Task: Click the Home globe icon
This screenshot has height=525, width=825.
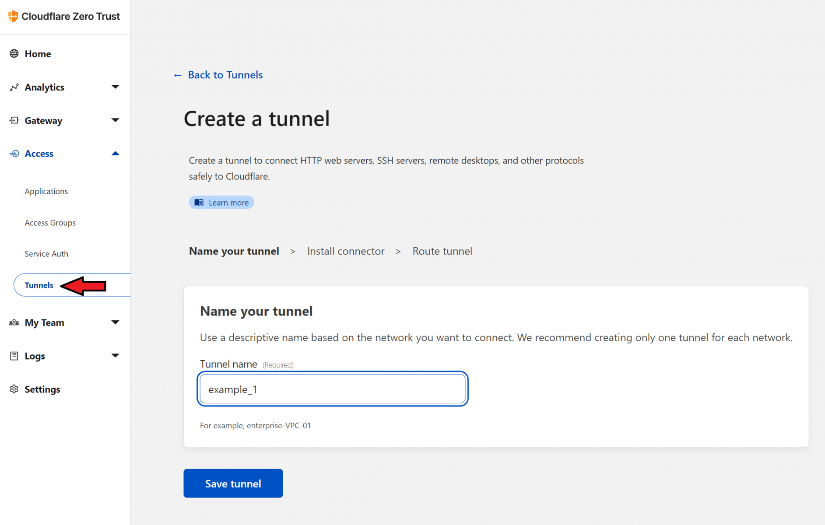Action: [14, 53]
